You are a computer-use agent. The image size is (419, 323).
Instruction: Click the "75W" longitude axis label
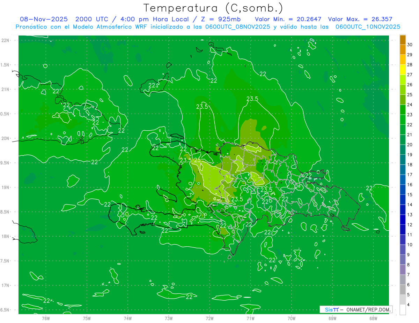[x=87, y=318]
